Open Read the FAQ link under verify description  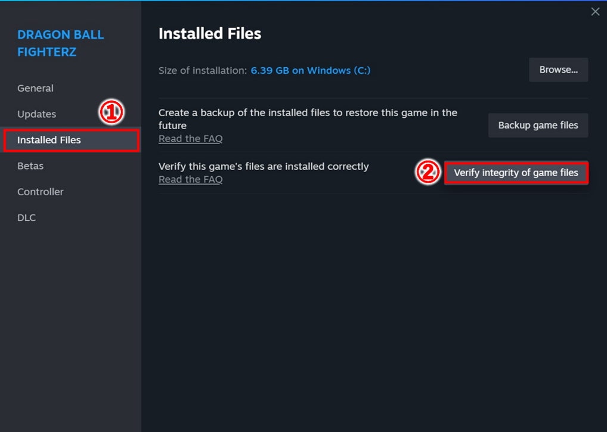(190, 180)
